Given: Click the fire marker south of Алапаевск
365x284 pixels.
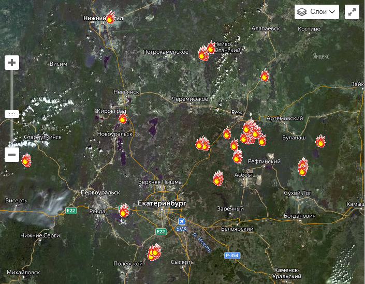Looking at the screenshot, I should (265, 76).
